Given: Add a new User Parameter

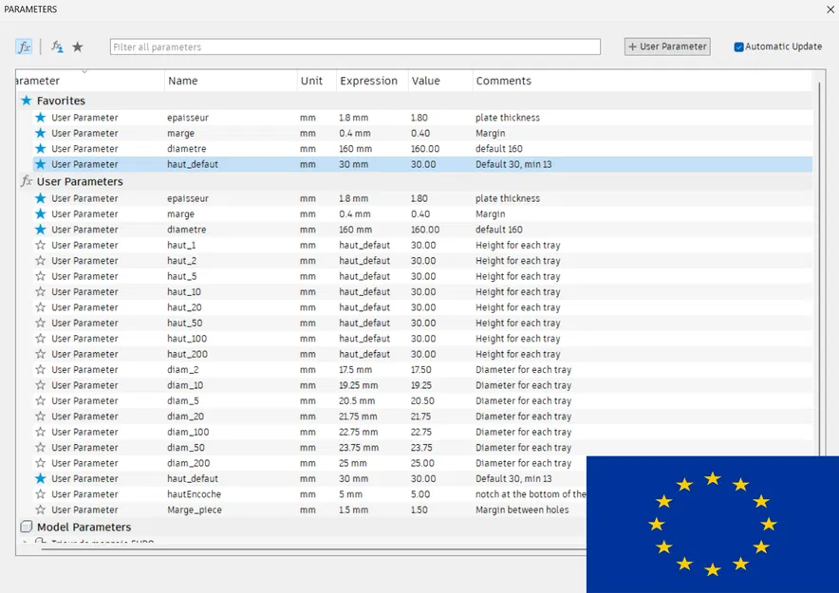Looking at the screenshot, I should 667,46.
